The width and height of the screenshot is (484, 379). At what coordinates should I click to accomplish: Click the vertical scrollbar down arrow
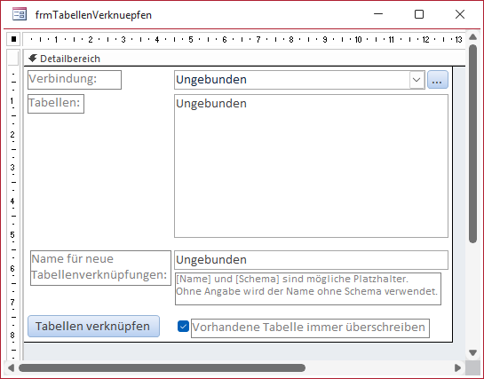pos(472,352)
